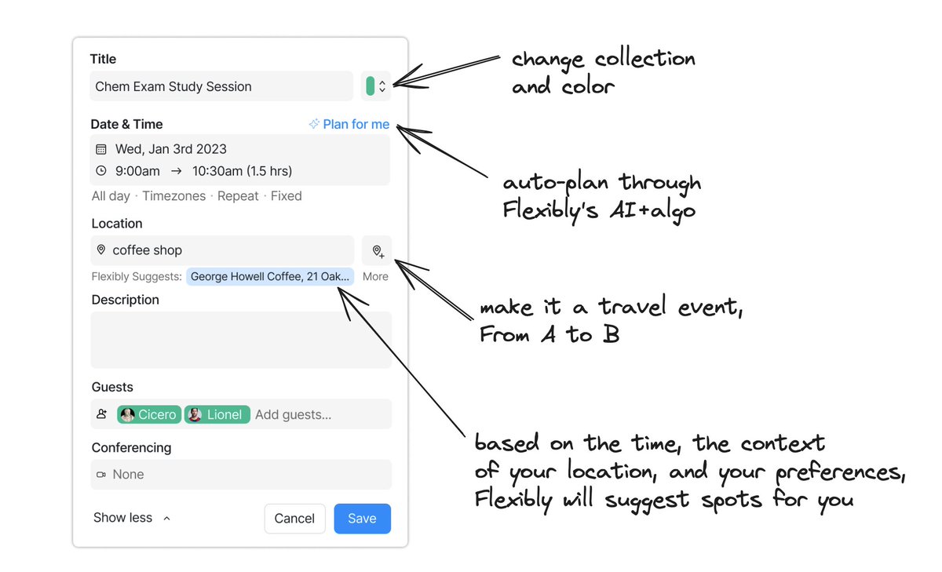Click the video camera icon in Conferencing
The width and height of the screenshot is (942, 572).
(101, 475)
